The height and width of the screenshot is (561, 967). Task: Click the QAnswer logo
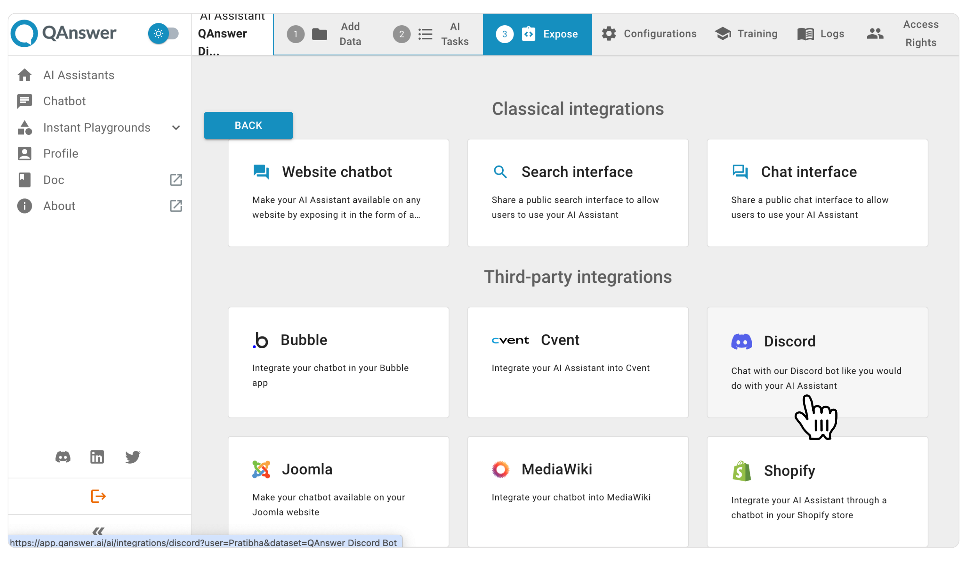pos(64,33)
